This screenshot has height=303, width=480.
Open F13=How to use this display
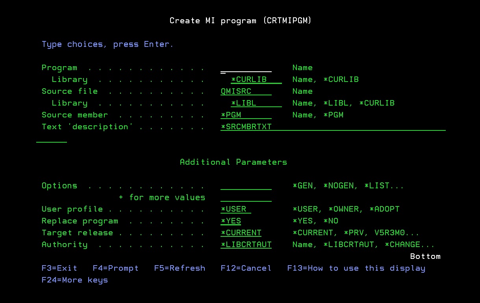[x=356, y=268]
